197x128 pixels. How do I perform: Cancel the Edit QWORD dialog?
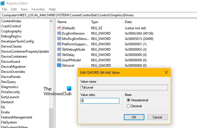pos(157,117)
